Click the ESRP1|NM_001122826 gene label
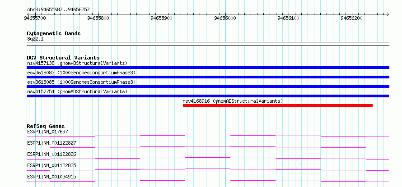Viewport: 402px width, 187px height. click(51, 154)
